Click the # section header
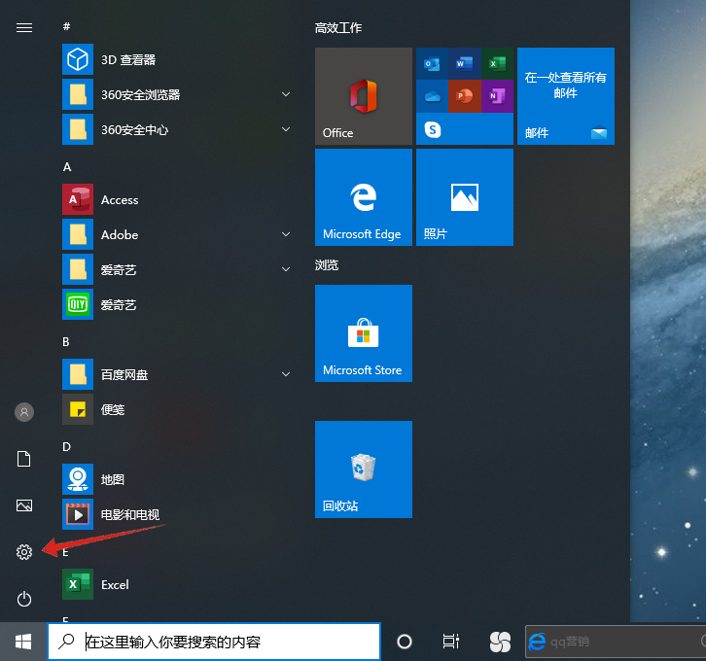The width and height of the screenshot is (706, 661). [x=67, y=26]
